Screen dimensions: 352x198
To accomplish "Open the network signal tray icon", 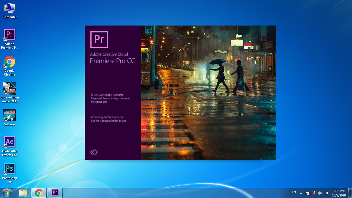I will click(326, 193).
